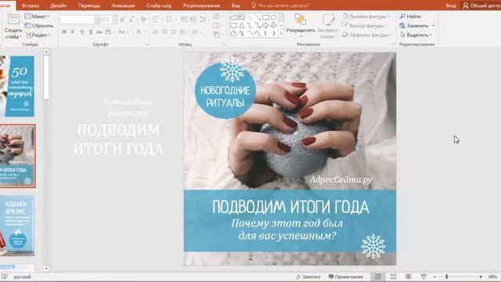
Task: Open character spacing (AV) options
Action: (110, 31)
